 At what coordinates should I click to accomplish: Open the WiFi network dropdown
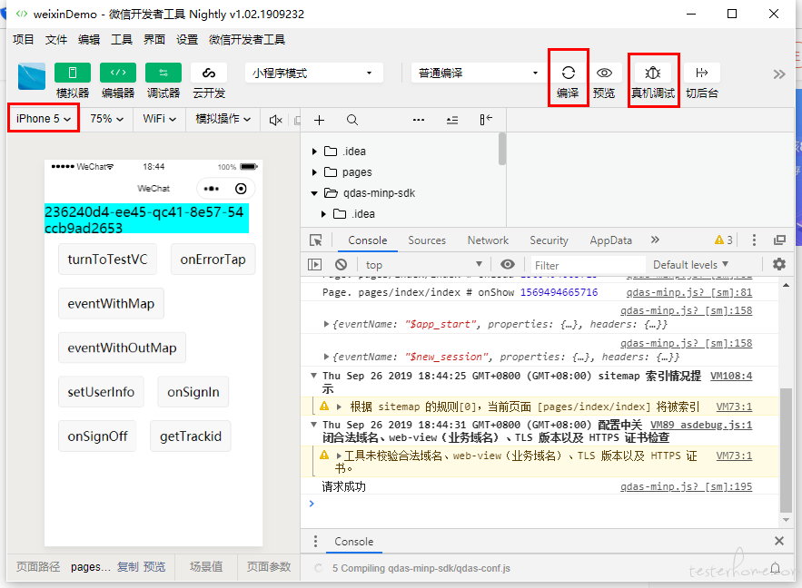click(160, 119)
